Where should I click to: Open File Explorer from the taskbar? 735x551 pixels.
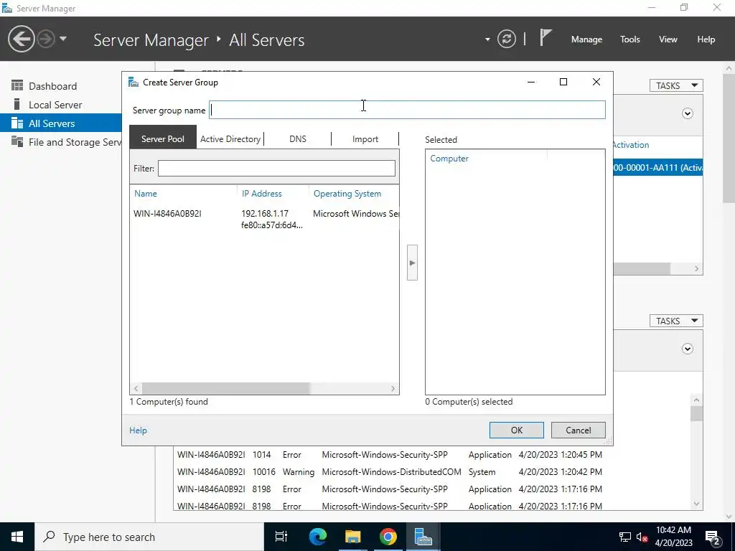[352, 537]
